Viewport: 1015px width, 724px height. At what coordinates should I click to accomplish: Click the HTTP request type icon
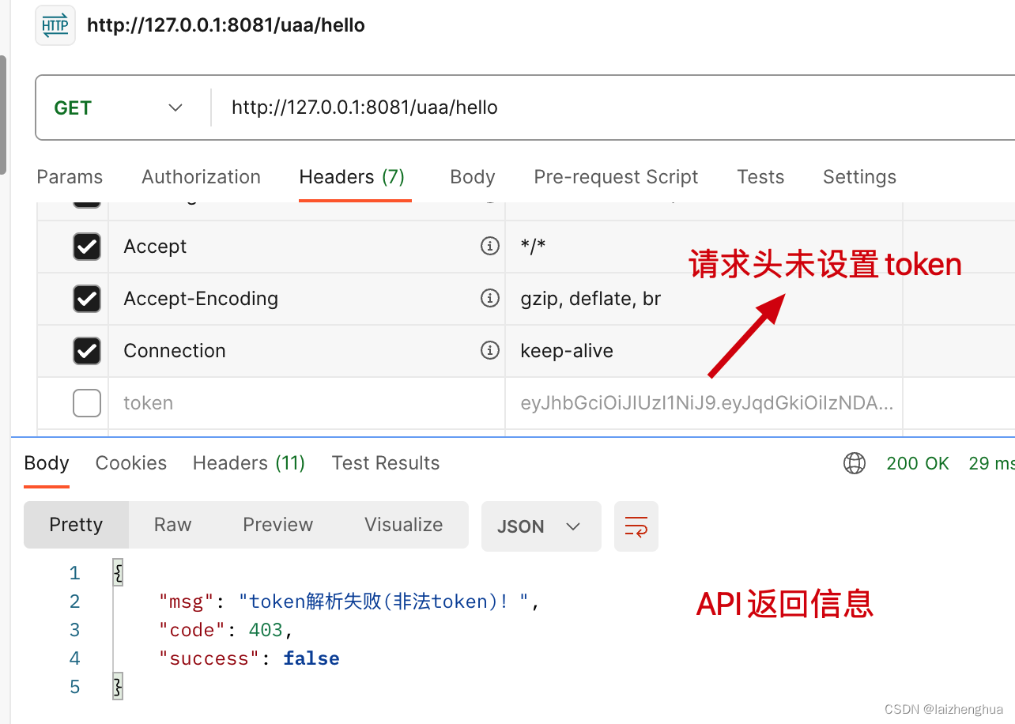[x=55, y=25]
